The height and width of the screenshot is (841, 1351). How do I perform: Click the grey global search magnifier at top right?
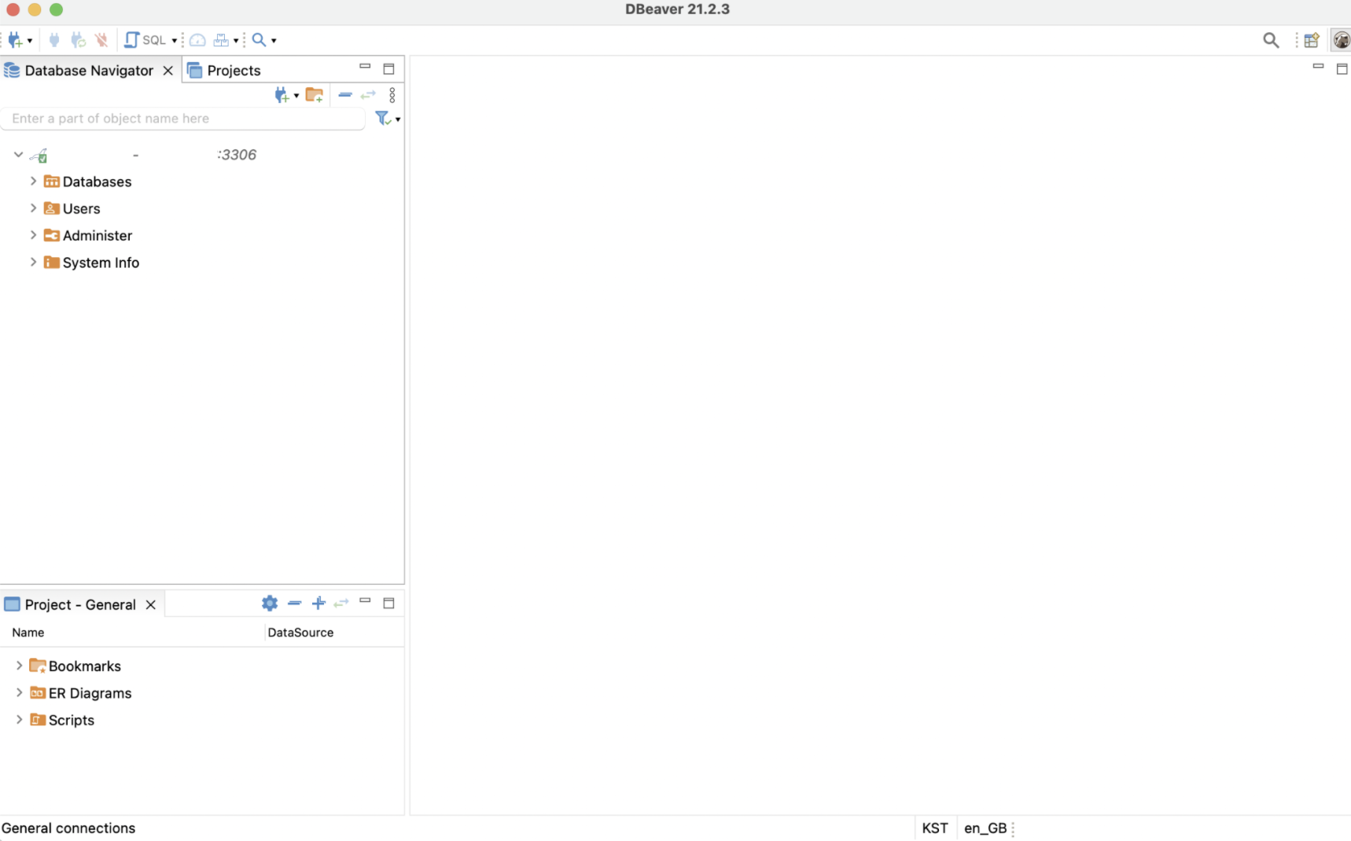click(x=1271, y=40)
